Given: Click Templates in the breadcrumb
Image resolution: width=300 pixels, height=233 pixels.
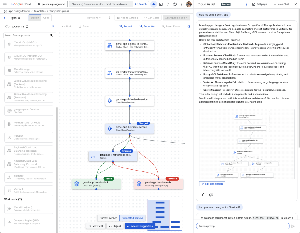Looking at the screenshot, I should tap(40, 11).
